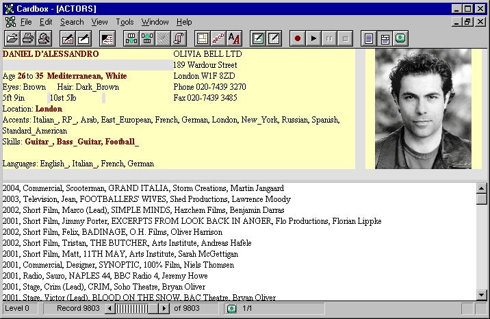Click the scroll document toolbar icon
Screen dimensions: 490x319
point(179,38)
